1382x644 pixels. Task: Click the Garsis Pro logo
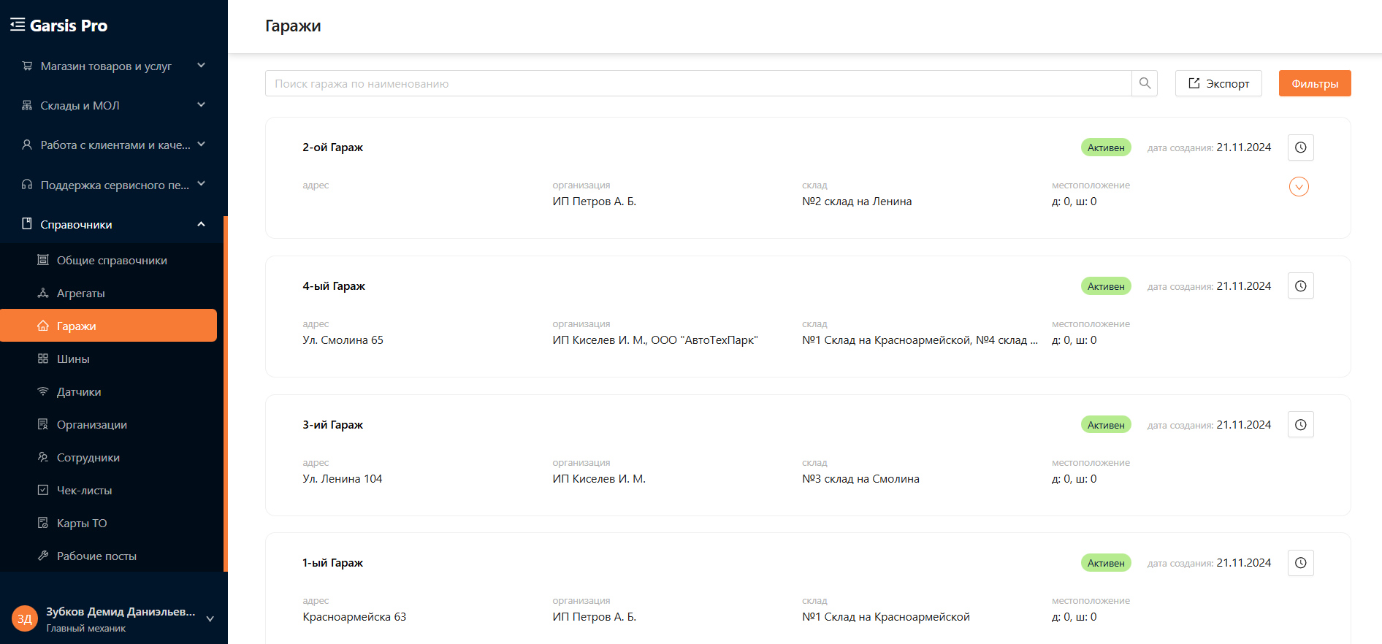click(x=69, y=26)
